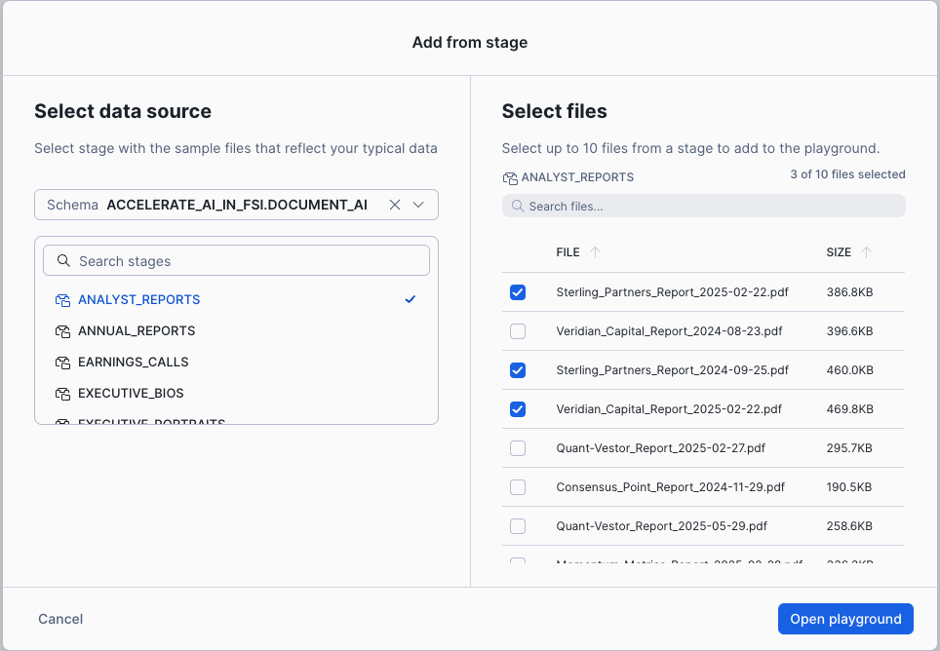Screen dimensions: 940x651
Task: Click the Open playground button
Action: coord(844,618)
